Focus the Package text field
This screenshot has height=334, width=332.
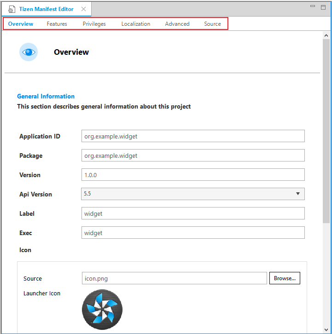click(192, 155)
